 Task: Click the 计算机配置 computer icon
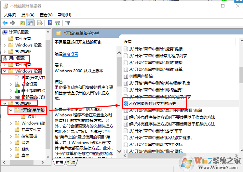(5, 32)
